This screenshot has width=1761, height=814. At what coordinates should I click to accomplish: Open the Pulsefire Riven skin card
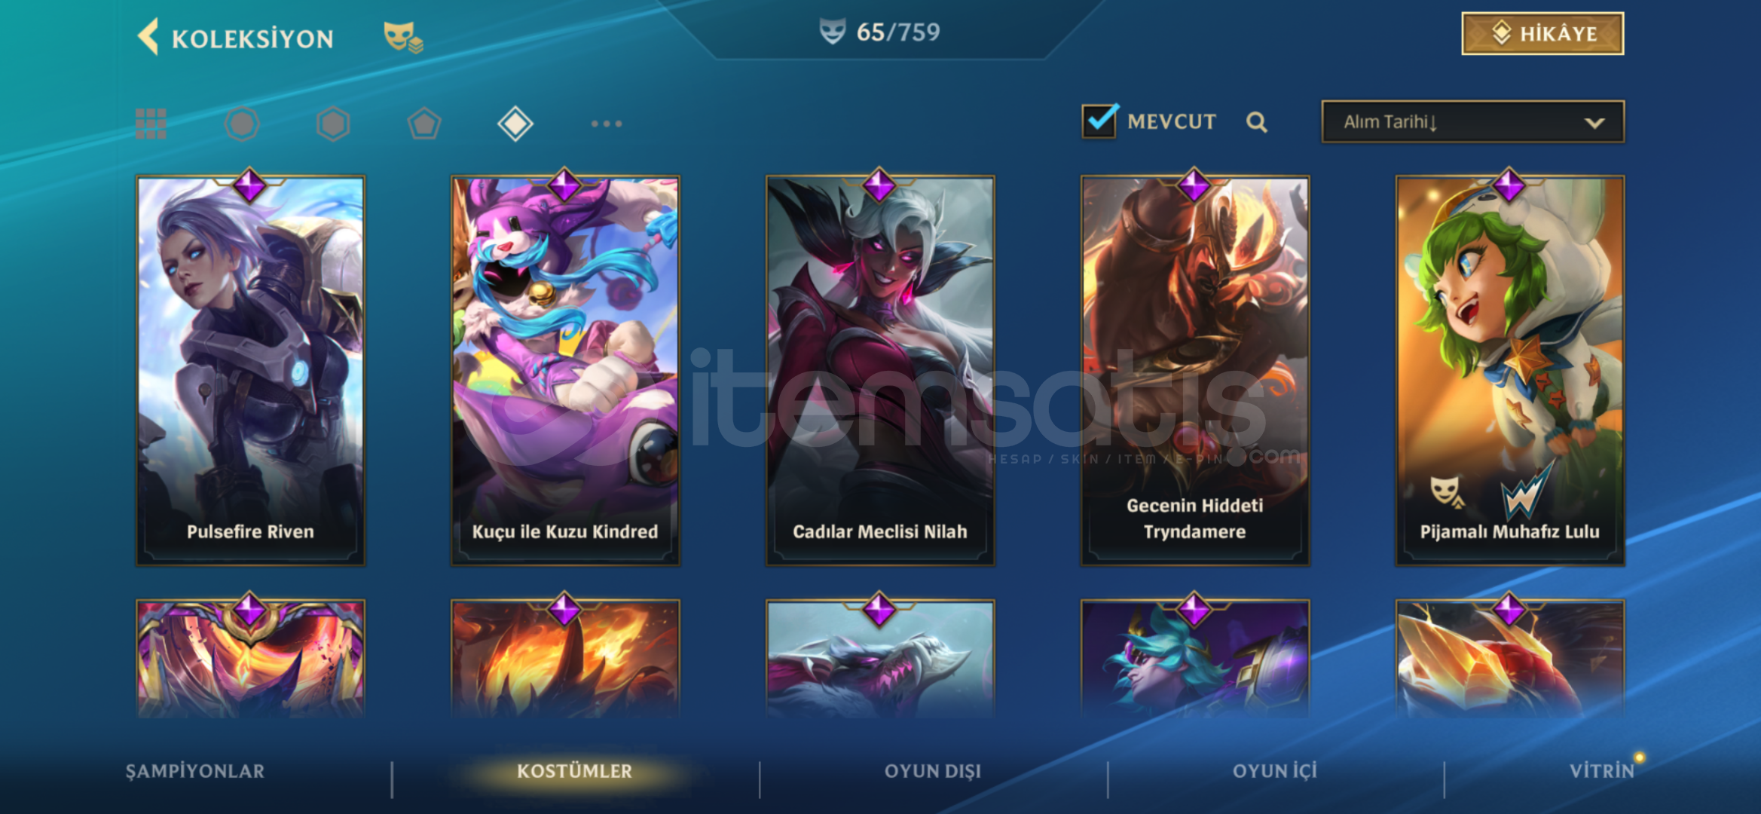click(250, 371)
